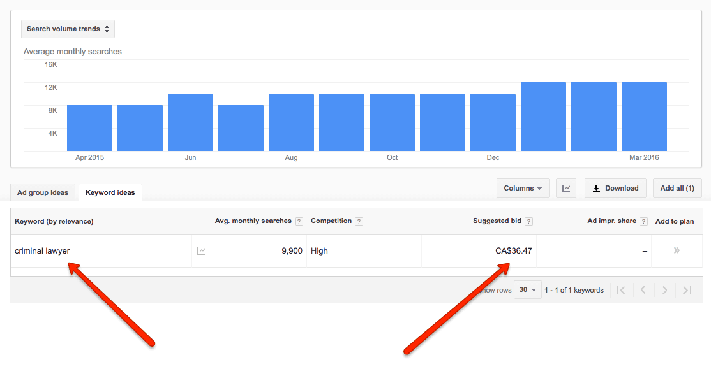The width and height of the screenshot is (711, 376).
Task: Click the Add to plan column header
Action: click(x=675, y=221)
